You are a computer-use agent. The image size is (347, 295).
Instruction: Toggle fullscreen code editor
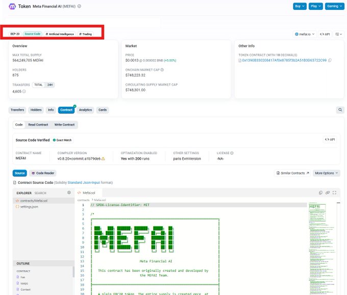pos(334,193)
